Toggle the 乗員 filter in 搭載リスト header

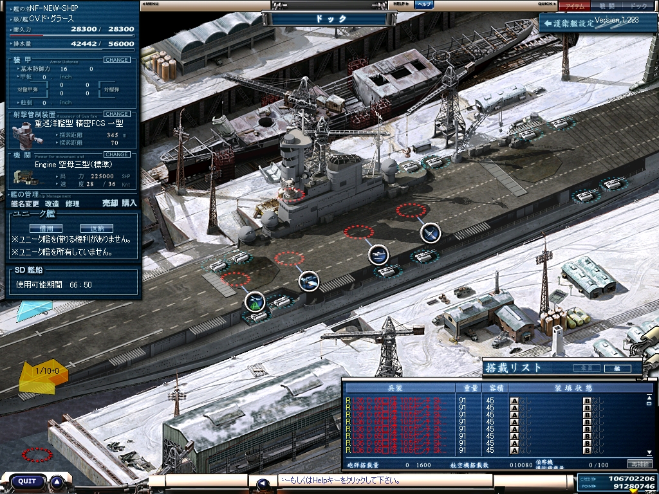click(586, 369)
